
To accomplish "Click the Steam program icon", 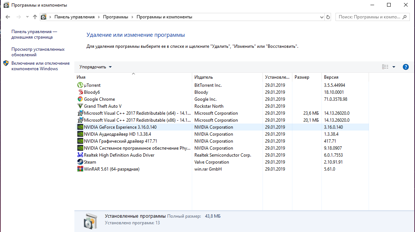I will (x=80, y=162).
